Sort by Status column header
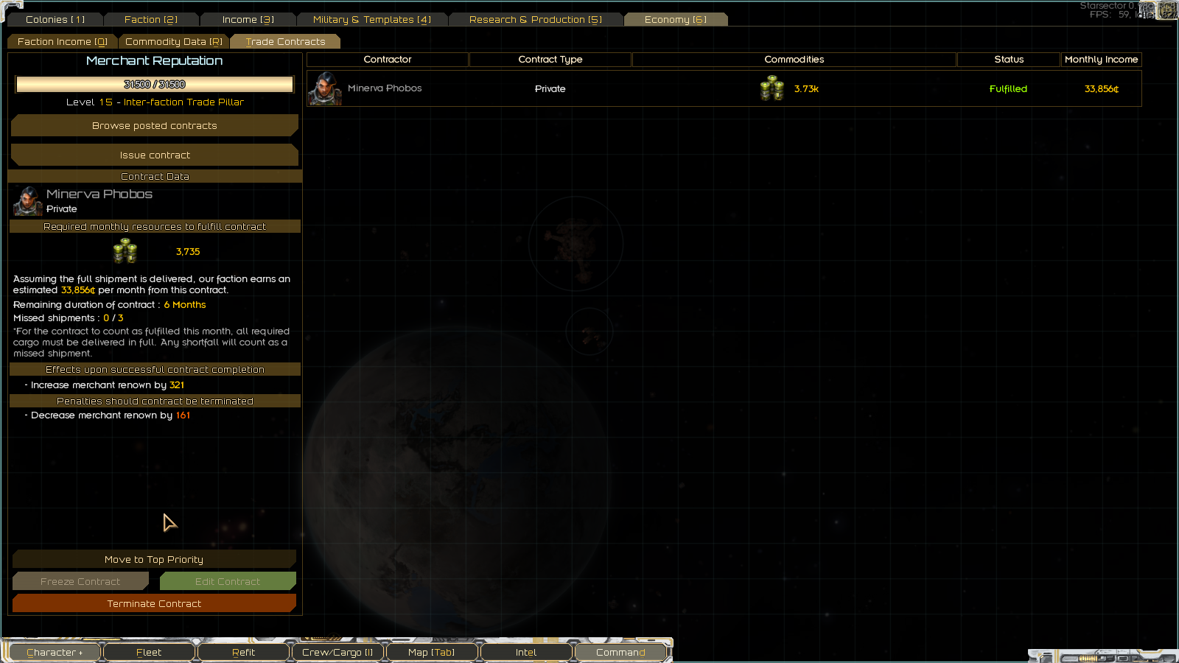The image size is (1179, 663). point(1009,60)
